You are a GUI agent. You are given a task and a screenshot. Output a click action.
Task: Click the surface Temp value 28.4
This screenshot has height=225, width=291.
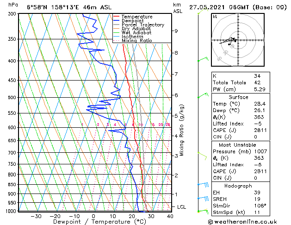(x=260, y=104)
